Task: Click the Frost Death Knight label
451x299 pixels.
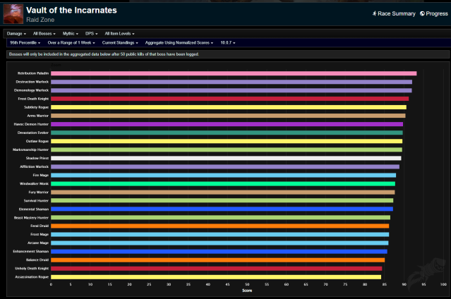Action: (33, 99)
